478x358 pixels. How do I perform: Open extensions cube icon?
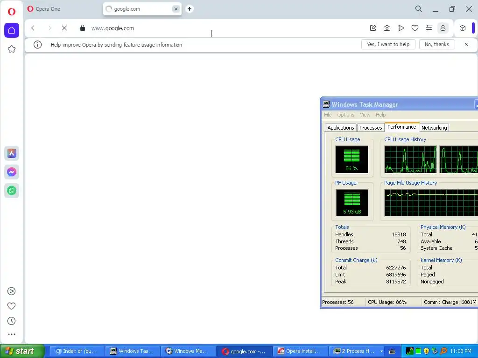pyautogui.click(x=463, y=28)
